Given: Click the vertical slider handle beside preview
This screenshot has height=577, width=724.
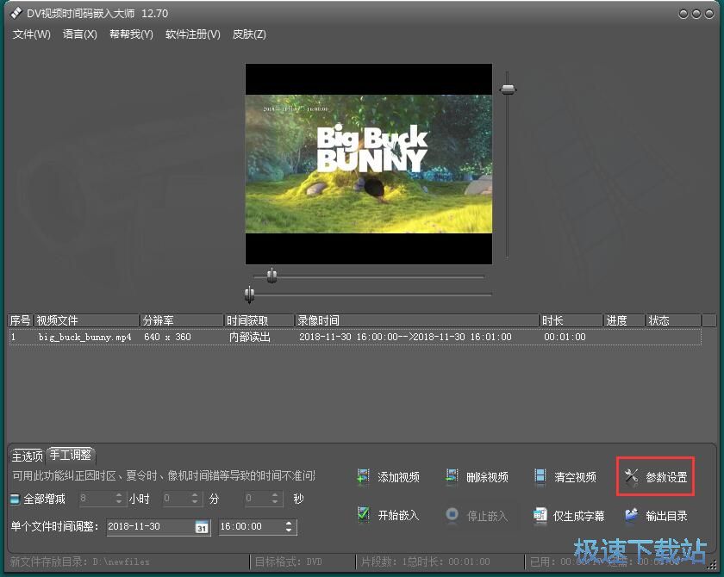Looking at the screenshot, I should pyautogui.click(x=508, y=89).
